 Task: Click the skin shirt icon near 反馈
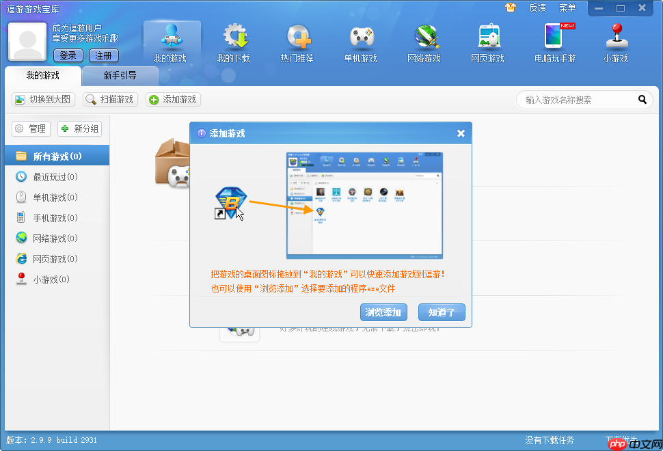(511, 8)
